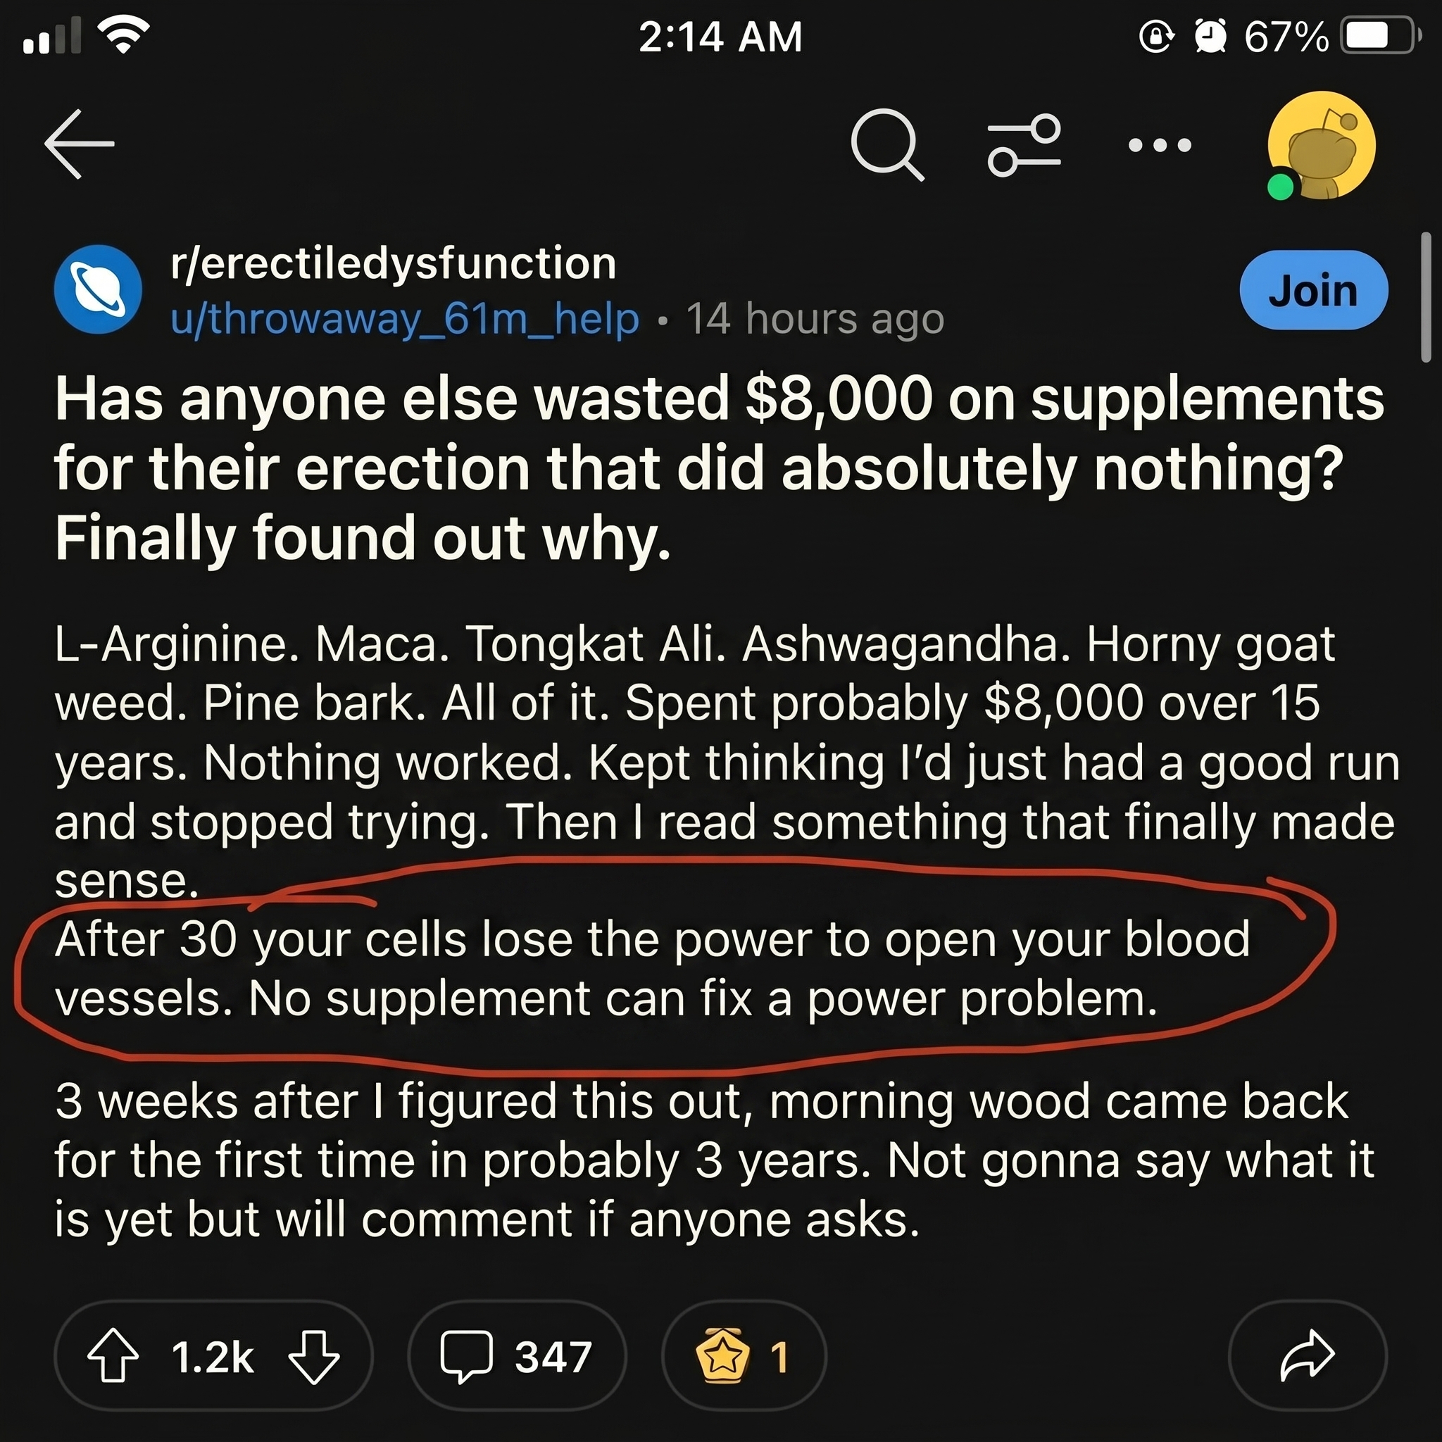Join the r/erectiledysfunction community
Screen dimensions: 1442x1442
[1314, 289]
